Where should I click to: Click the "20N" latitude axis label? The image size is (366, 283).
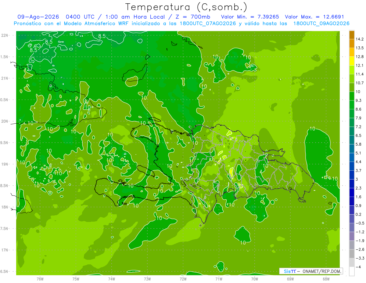5,121
